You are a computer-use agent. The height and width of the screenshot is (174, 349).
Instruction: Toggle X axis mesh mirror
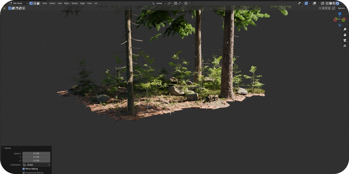point(323,8)
